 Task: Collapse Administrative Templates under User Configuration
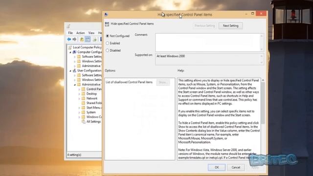tap(75, 85)
